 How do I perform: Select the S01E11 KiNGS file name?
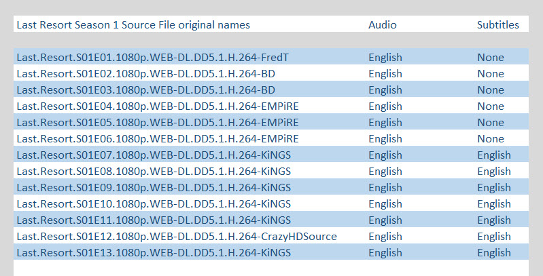[x=154, y=220]
